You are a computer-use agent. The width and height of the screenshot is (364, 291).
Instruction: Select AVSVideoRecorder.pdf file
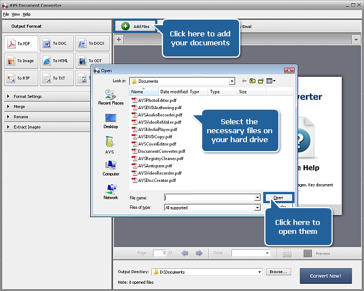click(157, 173)
